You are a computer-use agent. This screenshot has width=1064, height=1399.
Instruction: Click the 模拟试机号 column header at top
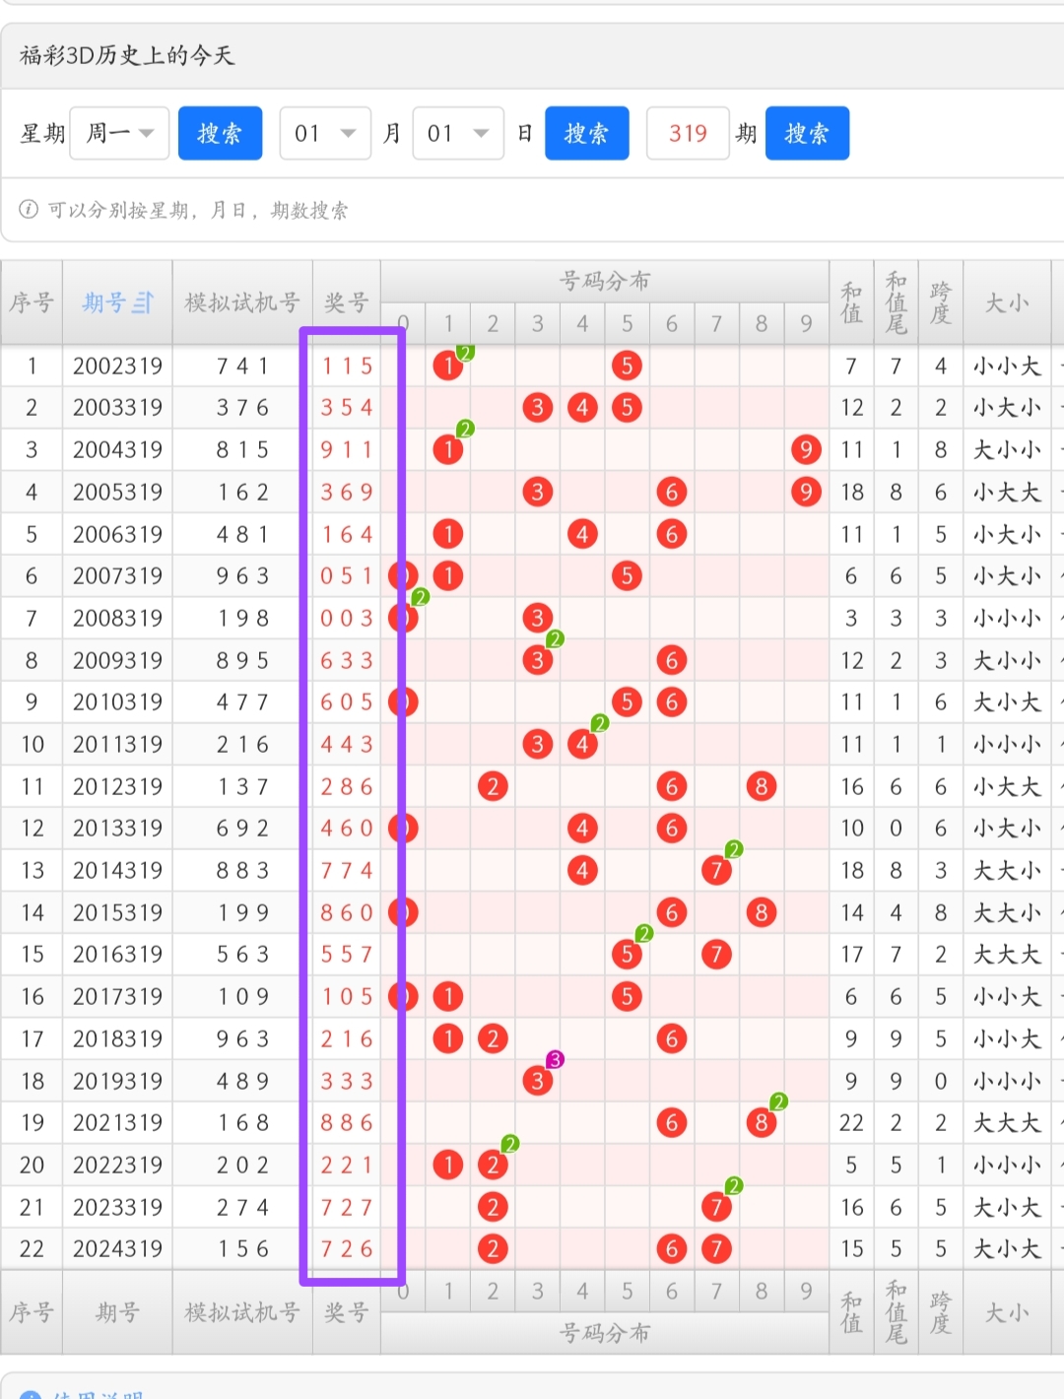(242, 302)
